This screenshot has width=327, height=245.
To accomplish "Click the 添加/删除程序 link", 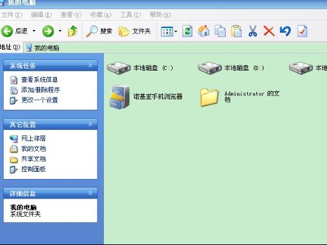I will pyautogui.click(x=41, y=90).
